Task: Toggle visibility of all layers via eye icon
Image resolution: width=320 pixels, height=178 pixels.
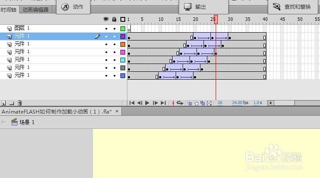Action: [x=106, y=19]
